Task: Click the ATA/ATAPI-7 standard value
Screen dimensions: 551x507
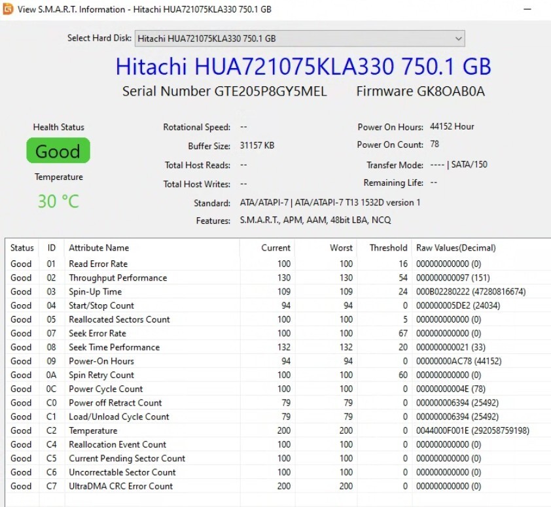Action: point(330,203)
